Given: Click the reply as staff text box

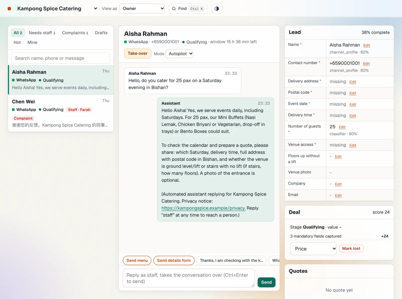Looking at the screenshot, I should (189, 278).
